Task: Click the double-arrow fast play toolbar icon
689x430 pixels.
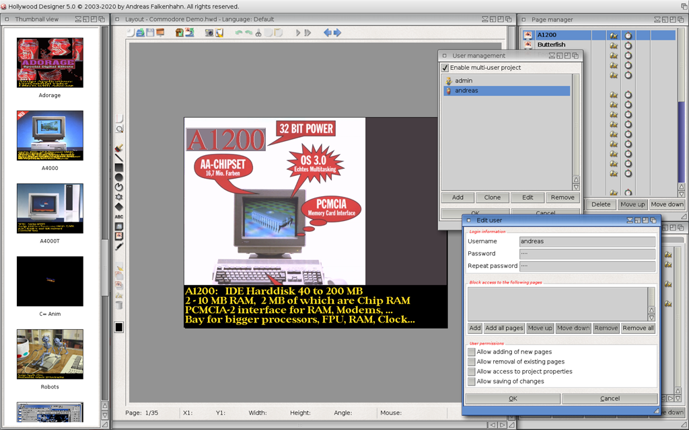Action: coord(307,32)
